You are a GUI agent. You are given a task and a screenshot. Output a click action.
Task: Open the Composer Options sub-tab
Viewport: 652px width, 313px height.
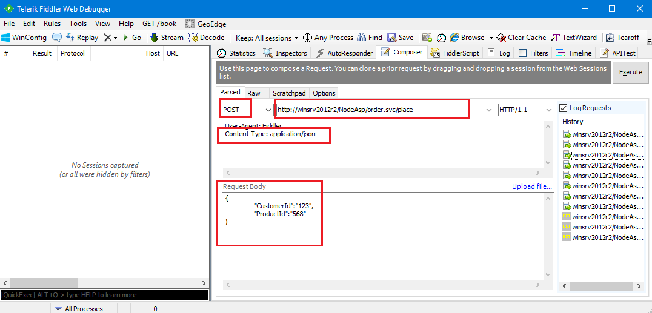(x=324, y=93)
